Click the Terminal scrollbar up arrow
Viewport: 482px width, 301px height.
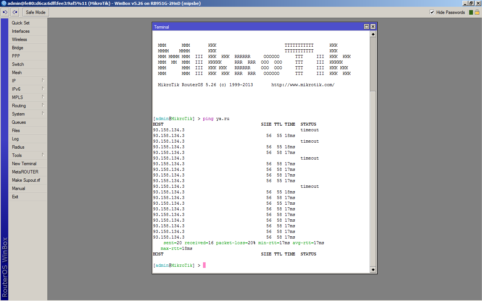tap(373, 34)
